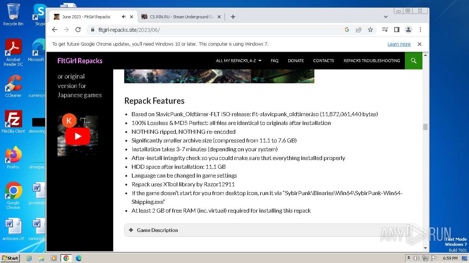The height and width of the screenshot is (263, 469).
Task: Bookmark this page with the star icon
Action: coord(370,30)
